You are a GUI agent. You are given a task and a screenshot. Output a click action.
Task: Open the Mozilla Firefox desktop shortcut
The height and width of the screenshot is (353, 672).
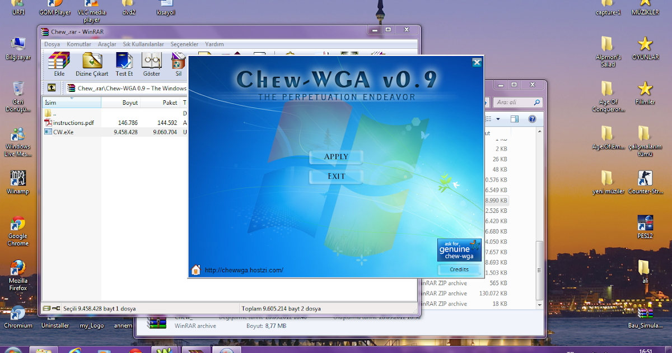point(18,276)
